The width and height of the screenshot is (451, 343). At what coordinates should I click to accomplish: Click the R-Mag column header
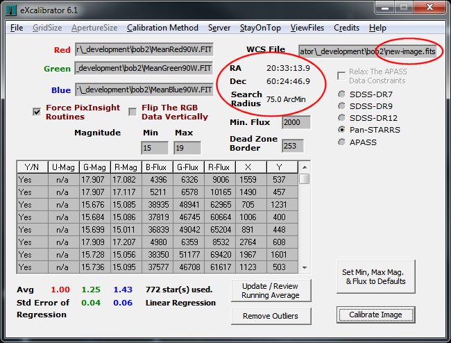126,167
